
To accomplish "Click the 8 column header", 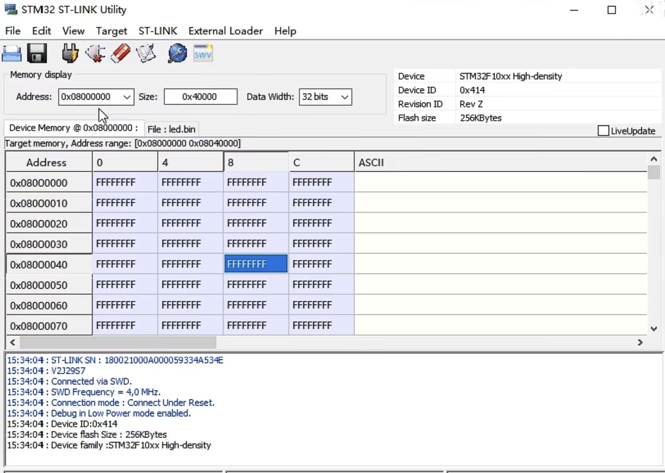I will point(256,162).
